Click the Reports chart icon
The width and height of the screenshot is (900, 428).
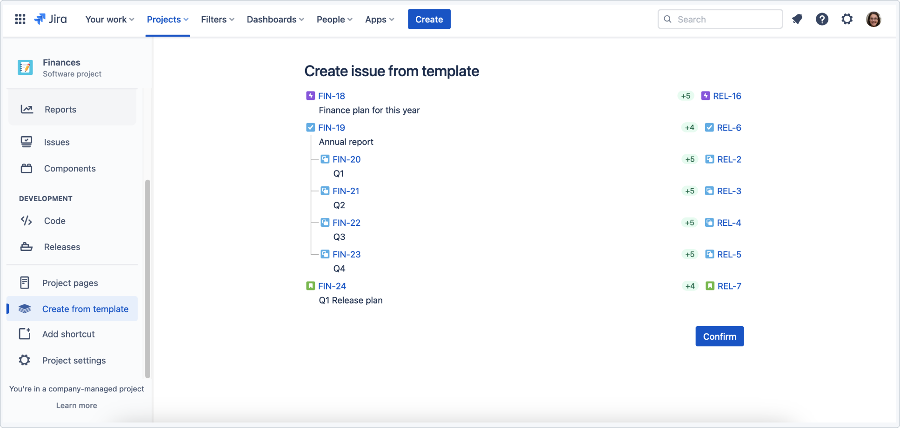pyautogui.click(x=27, y=109)
